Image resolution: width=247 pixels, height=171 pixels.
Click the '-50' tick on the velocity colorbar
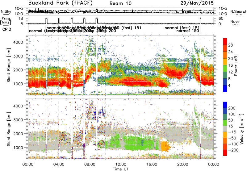coord(232,138)
